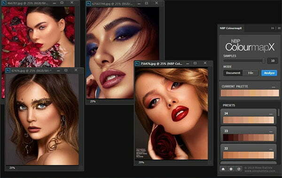Collapse the panel using the double-arrow icon
The height and width of the screenshot is (178, 282).
pos(273,28)
